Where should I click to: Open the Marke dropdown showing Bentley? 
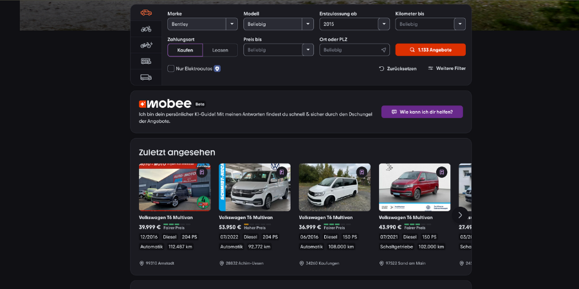(x=203, y=24)
